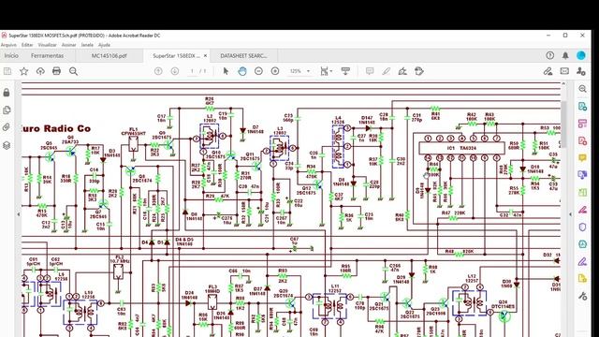The image size is (599, 337).
Task: Open the find text magnifier tool
Action: (73, 71)
